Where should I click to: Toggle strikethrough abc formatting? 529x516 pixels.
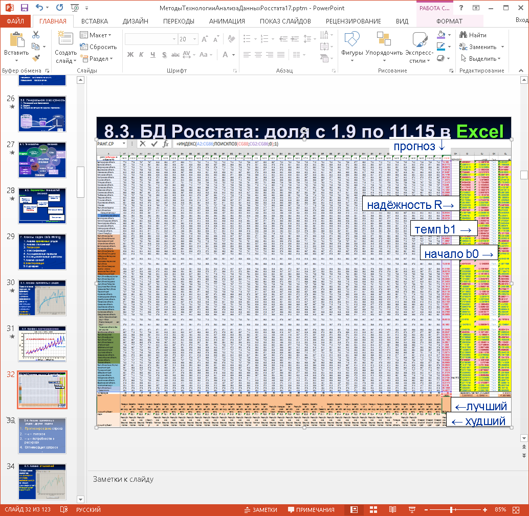[x=175, y=55]
